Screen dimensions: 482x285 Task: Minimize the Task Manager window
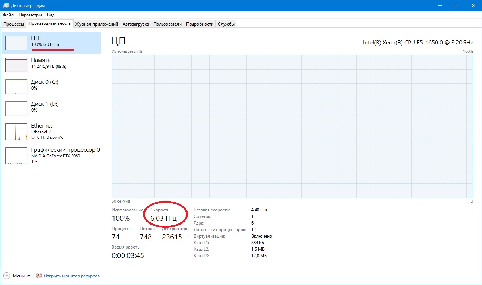[440, 5]
